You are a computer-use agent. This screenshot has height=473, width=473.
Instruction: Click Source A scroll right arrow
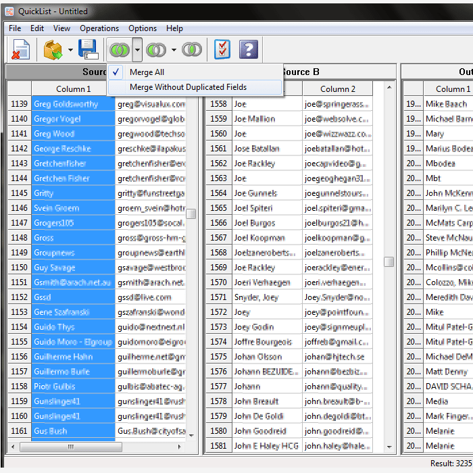(180, 447)
